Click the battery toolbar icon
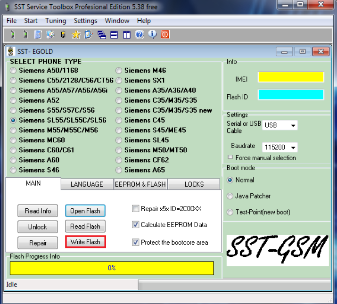This screenshot has height=304, width=337. point(63,34)
